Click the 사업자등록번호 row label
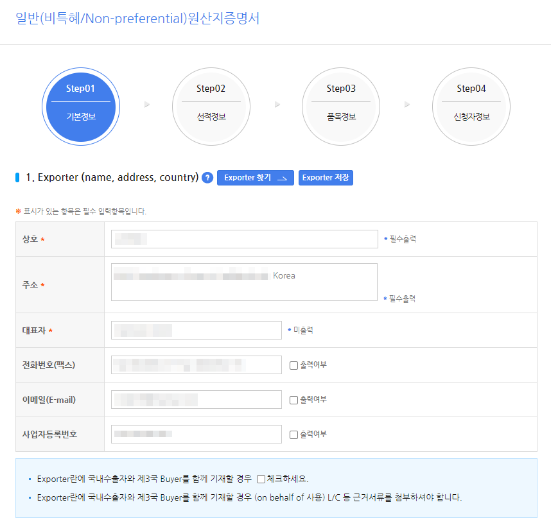Viewport: 551px width, 525px height. pyautogui.click(x=49, y=435)
